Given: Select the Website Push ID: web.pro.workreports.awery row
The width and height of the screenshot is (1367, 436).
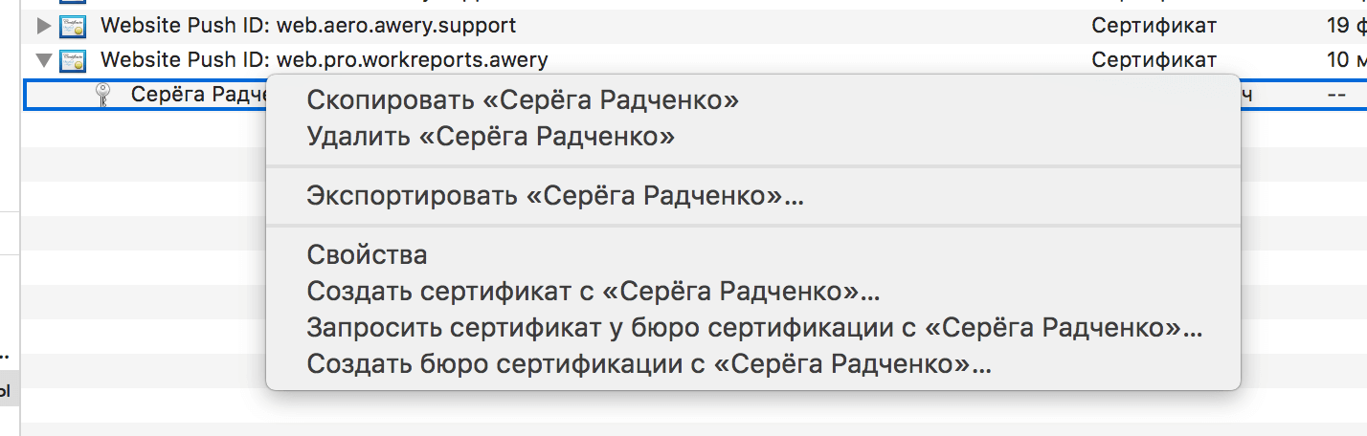Looking at the screenshot, I should (325, 60).
